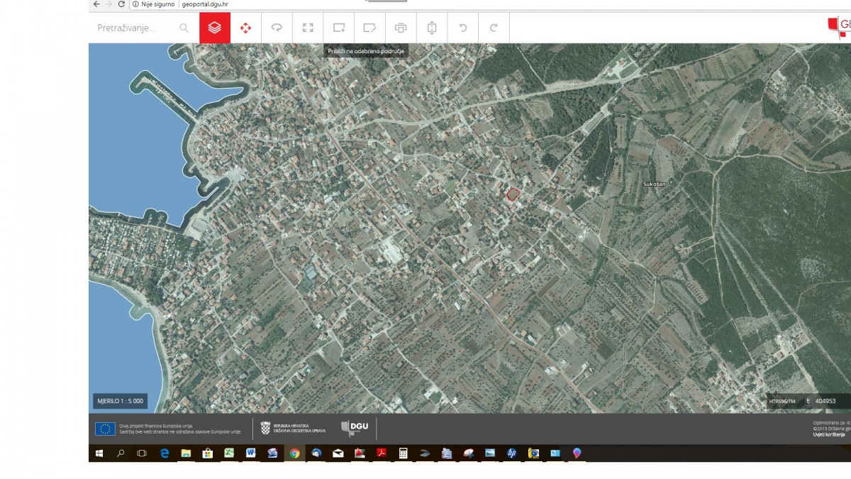Click the red parcel outline on map

coord(513,194)
